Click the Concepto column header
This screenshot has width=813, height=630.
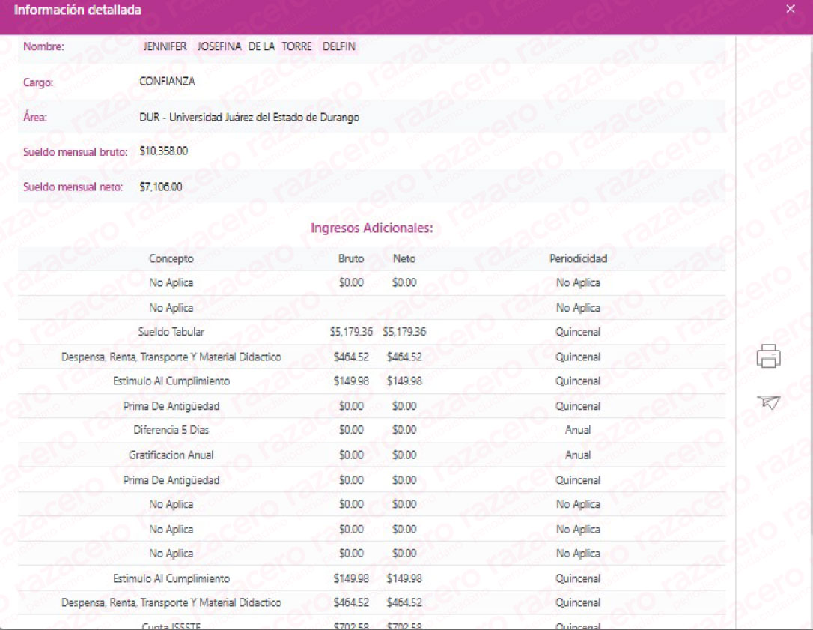tap(171, 258)
